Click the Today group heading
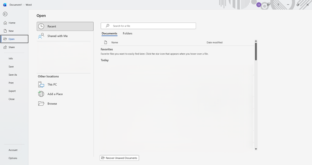The image size is (312, 165). [105, 60]
